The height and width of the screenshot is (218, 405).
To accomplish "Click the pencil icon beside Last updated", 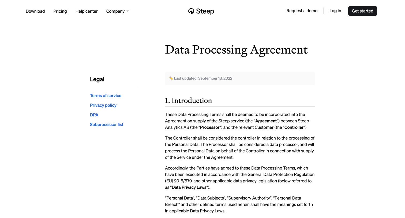I will [x=171, y=78].
